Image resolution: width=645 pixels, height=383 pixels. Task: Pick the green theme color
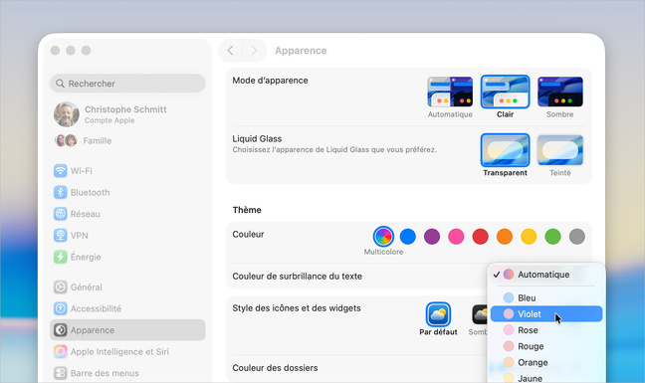tap(552, 237)
